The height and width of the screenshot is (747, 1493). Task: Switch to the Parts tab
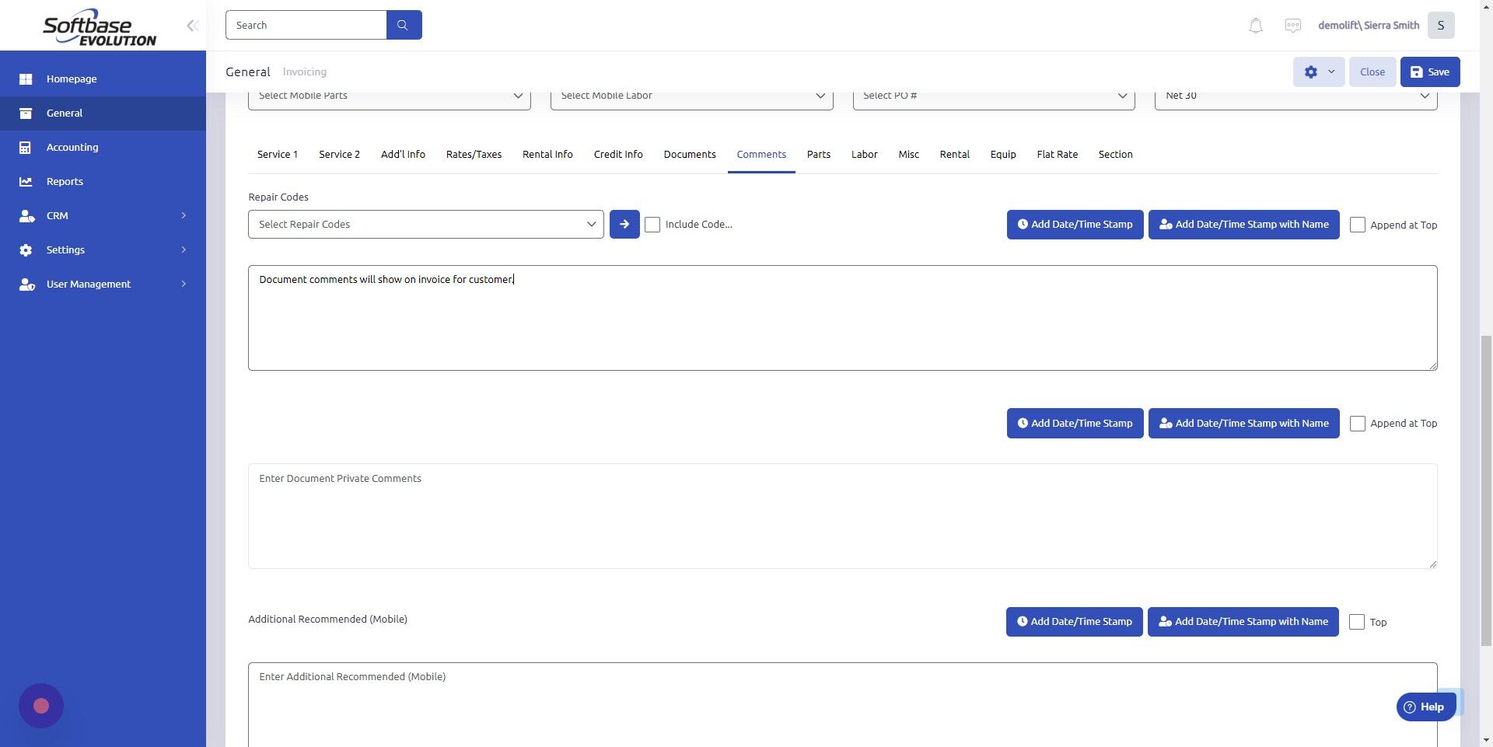(x=818, y=154)
